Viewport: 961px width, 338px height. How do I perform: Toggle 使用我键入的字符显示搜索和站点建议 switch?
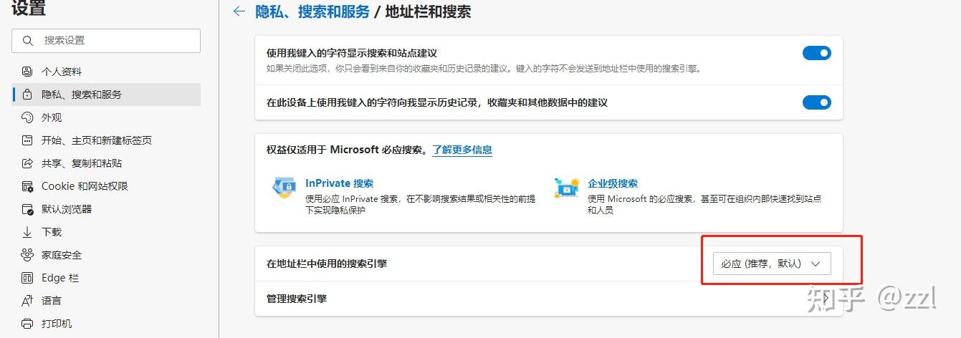(x=816, y=53)
